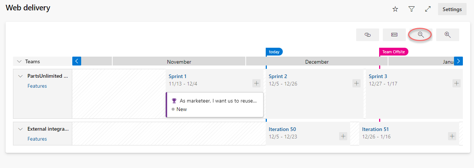Open the Features link under PartsUnlimited
The width and height of the screenshot is (474, 168).
point(37,86)
